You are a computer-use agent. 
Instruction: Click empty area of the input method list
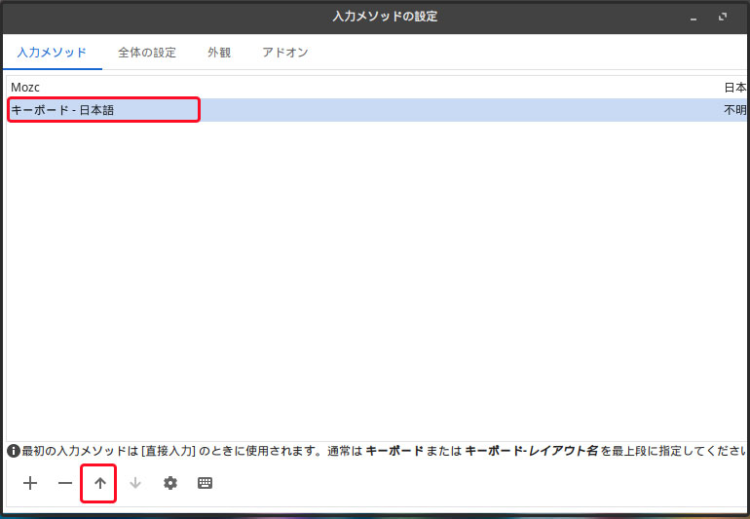pyautogui.click(x=375, y=282)
